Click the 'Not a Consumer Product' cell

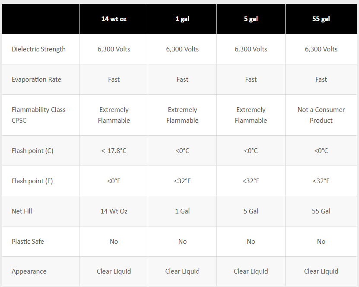coord(321,115)
